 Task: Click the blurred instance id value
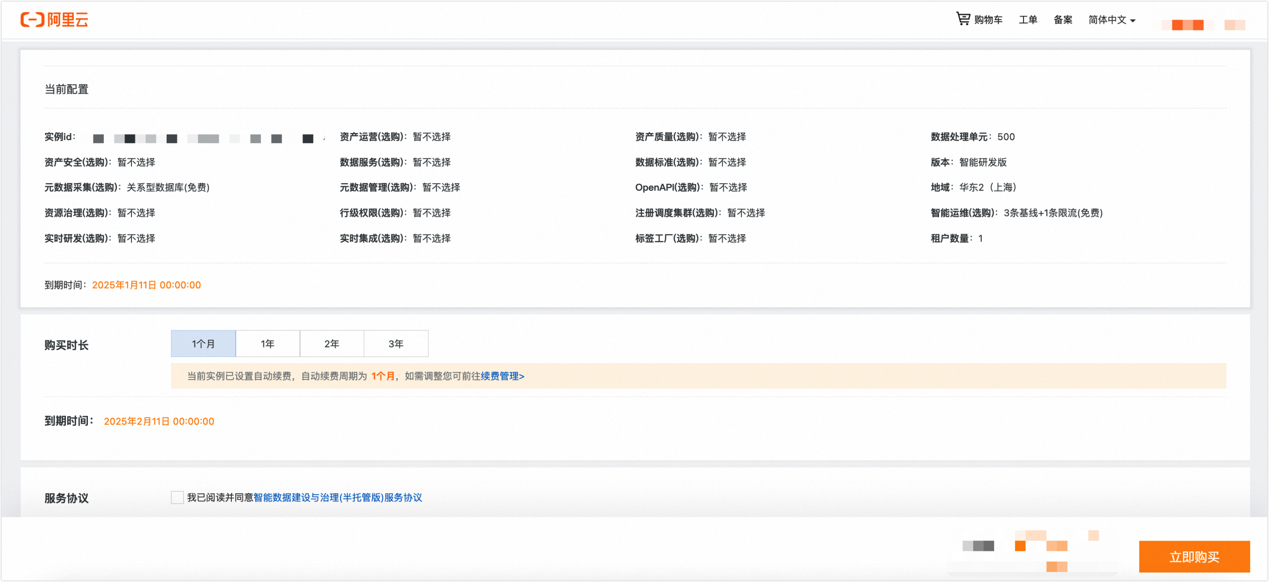tap(203, 138)
